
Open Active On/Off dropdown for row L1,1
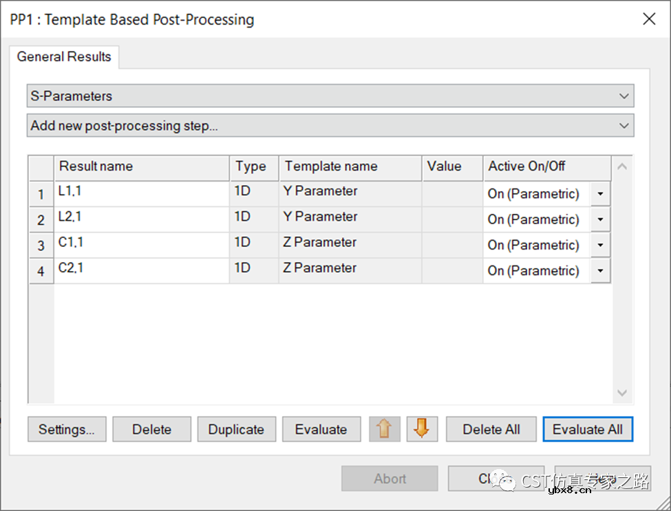pos(600,194)
